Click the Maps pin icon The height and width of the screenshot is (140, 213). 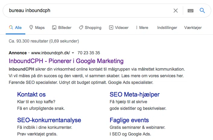pyautogui.click(x=31, y=27)
